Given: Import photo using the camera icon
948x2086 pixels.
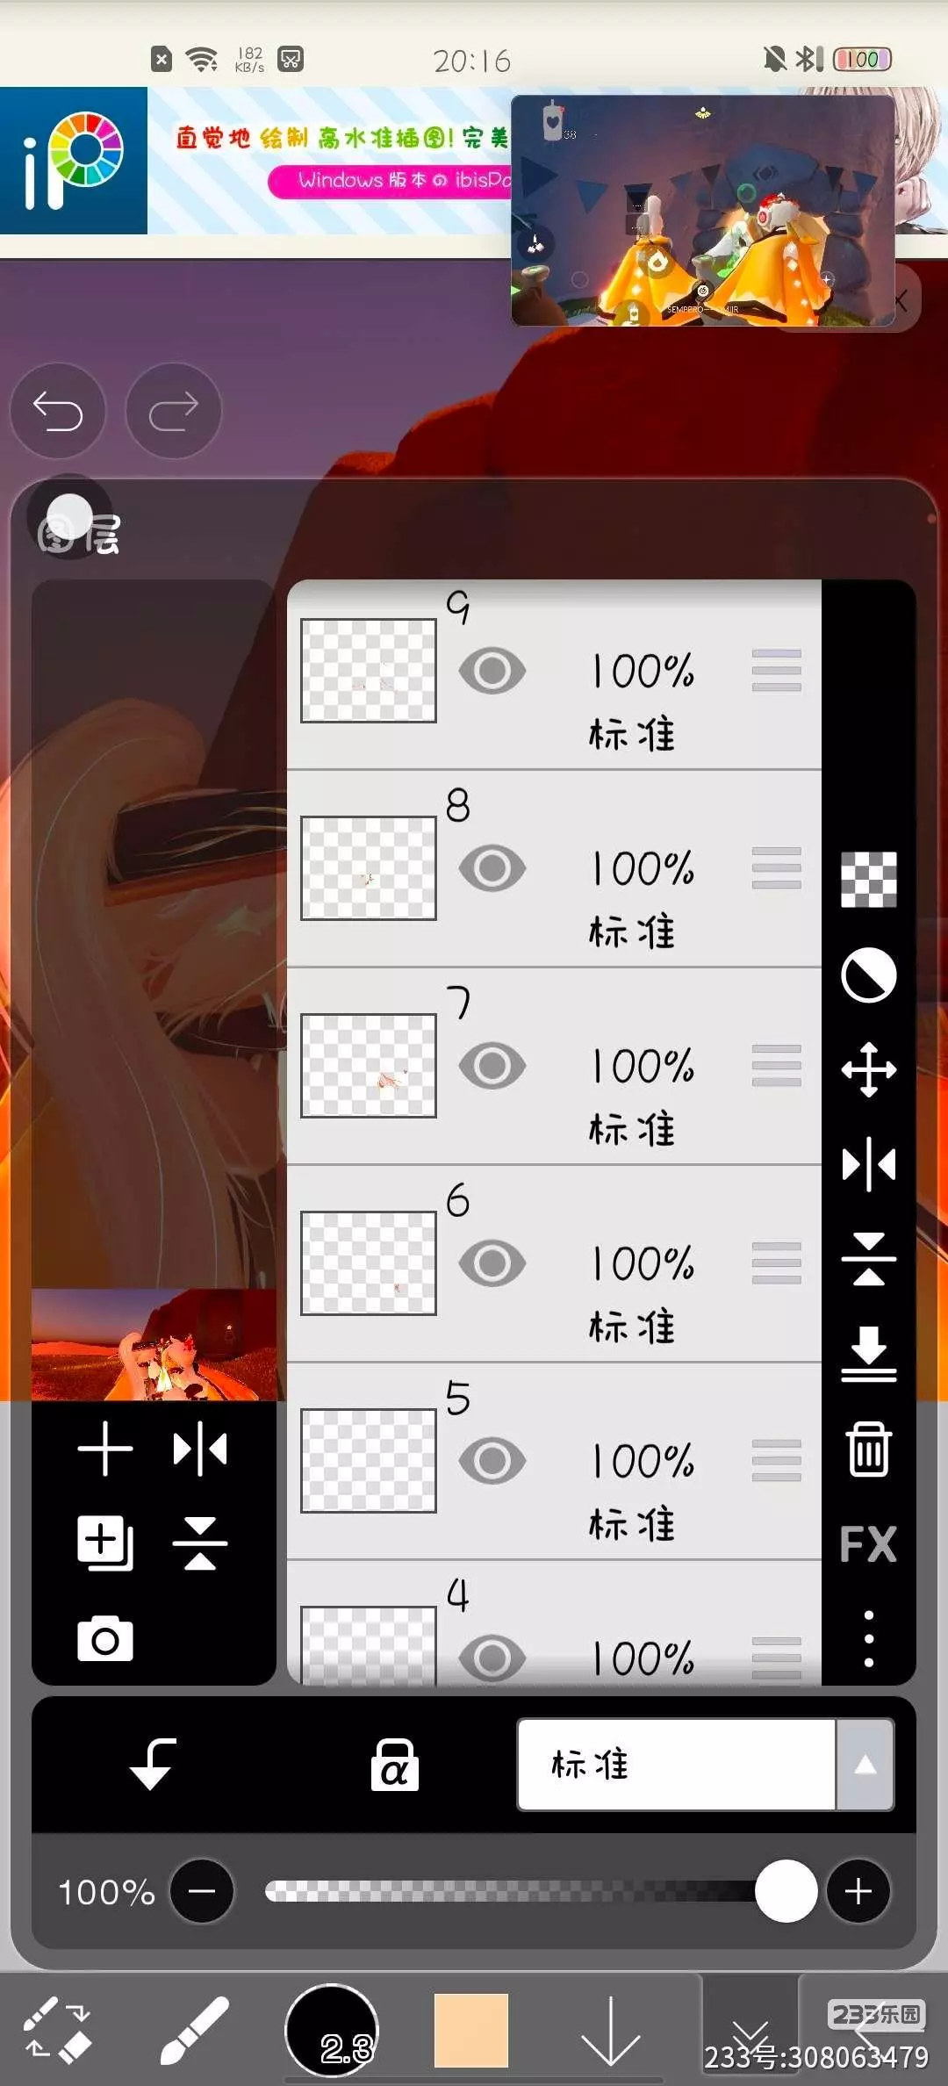Looking at the screenshot, I should pos(105,1638).
